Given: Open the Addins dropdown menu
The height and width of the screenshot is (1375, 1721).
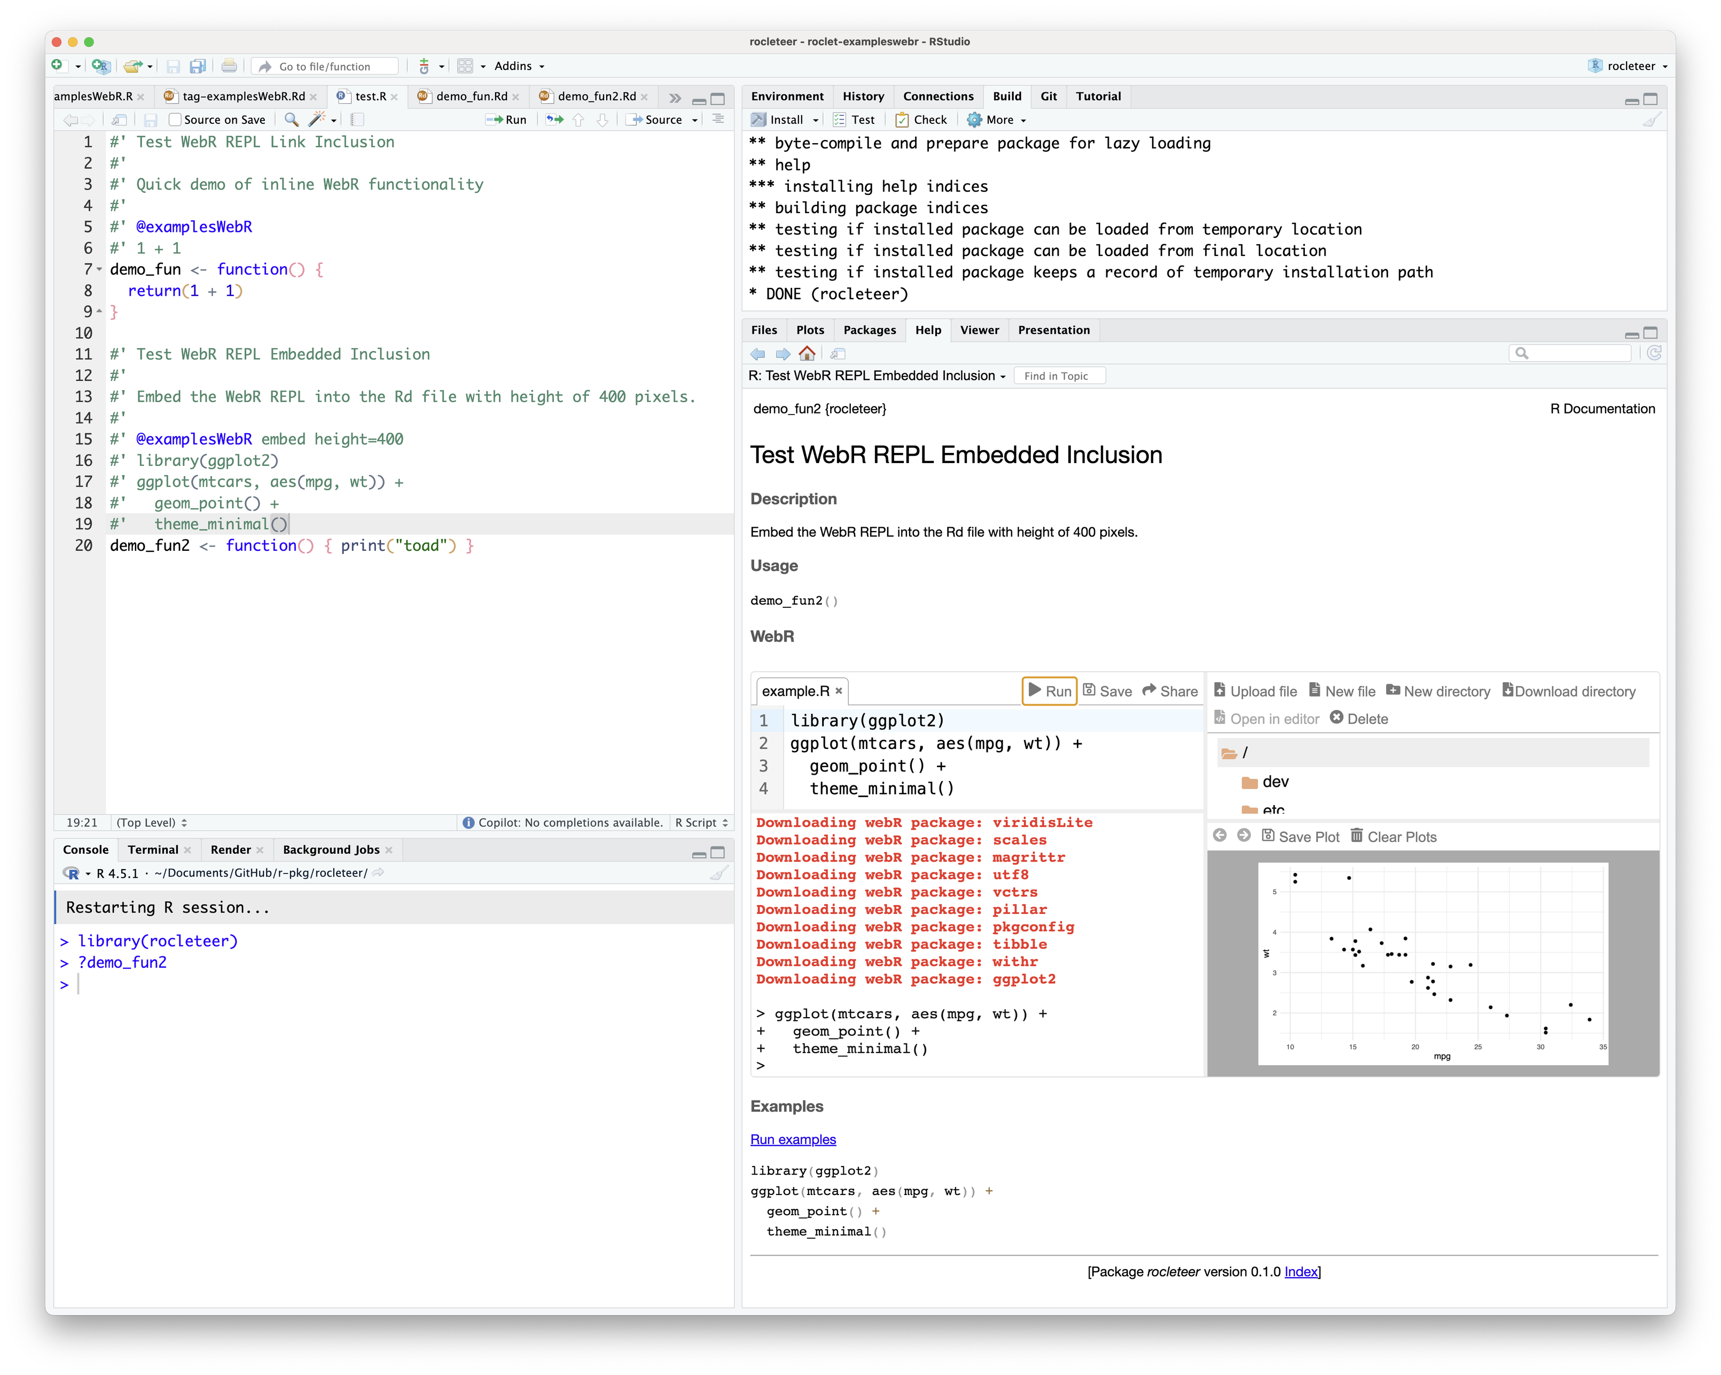Looking at the screenshot, I should click(x=519, y=66).
